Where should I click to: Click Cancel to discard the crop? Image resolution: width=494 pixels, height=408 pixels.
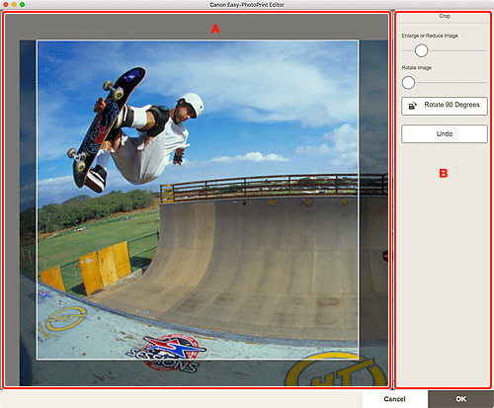click(394, 399)
